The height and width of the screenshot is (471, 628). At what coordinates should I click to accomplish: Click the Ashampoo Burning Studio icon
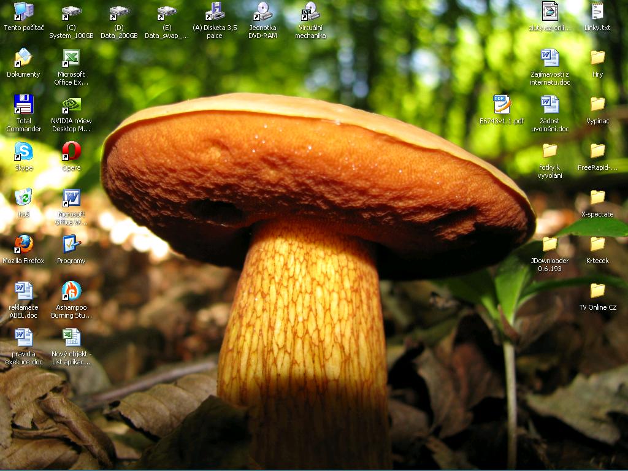tap(71, 291)
